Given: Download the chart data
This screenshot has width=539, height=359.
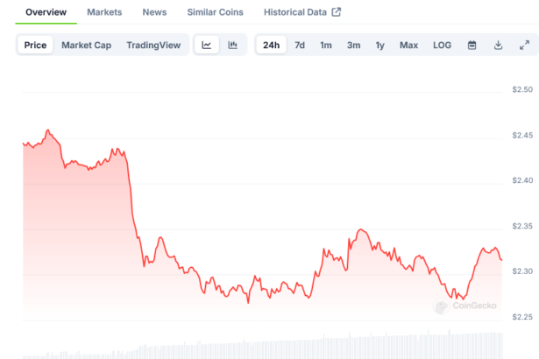Looking at the screenshot, I should pyautogui.click(x=498, y=45).
